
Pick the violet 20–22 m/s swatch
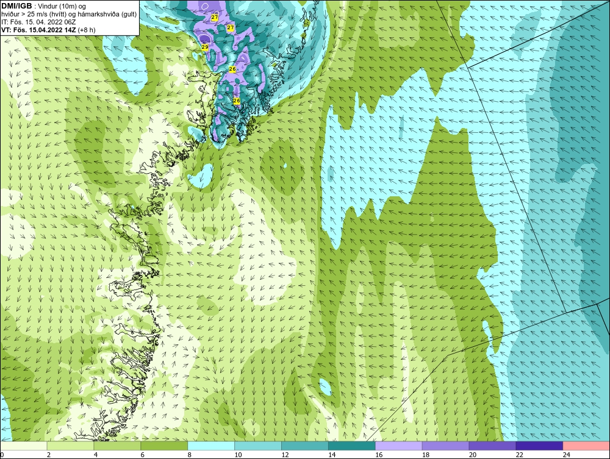coord(492,446)
